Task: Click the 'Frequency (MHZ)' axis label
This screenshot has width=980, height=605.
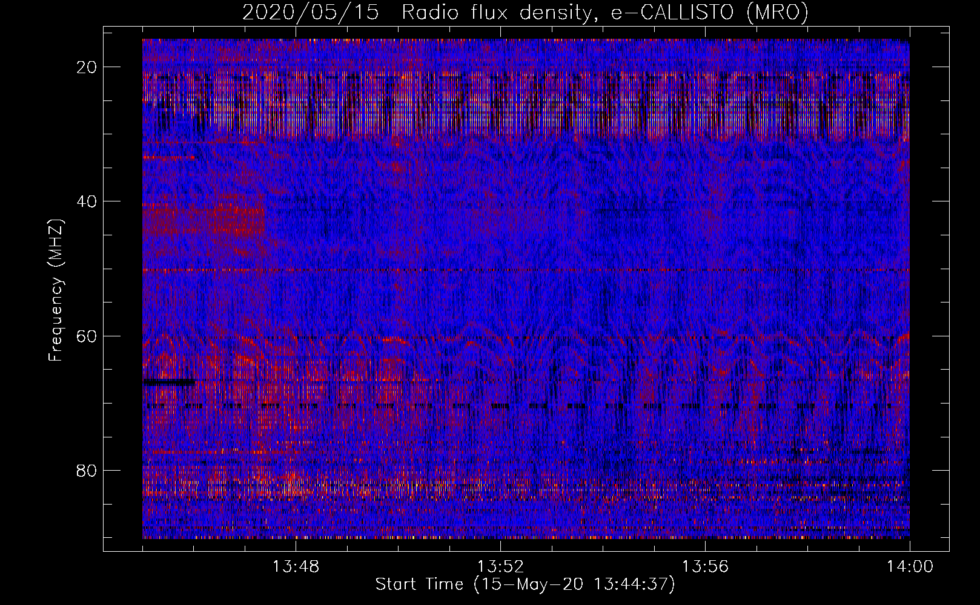Action: (x=56, y=290)
